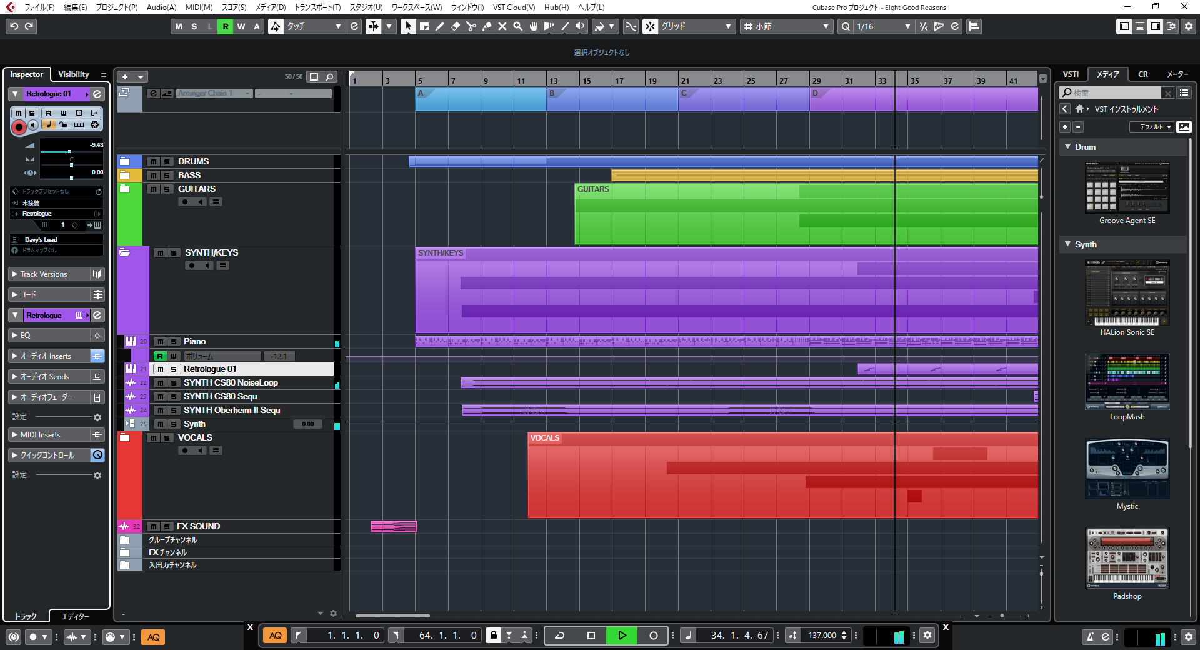This screenshot has height=650, width=1200.
Task: Switch to the CR tab
Action: pos(1142,74)
